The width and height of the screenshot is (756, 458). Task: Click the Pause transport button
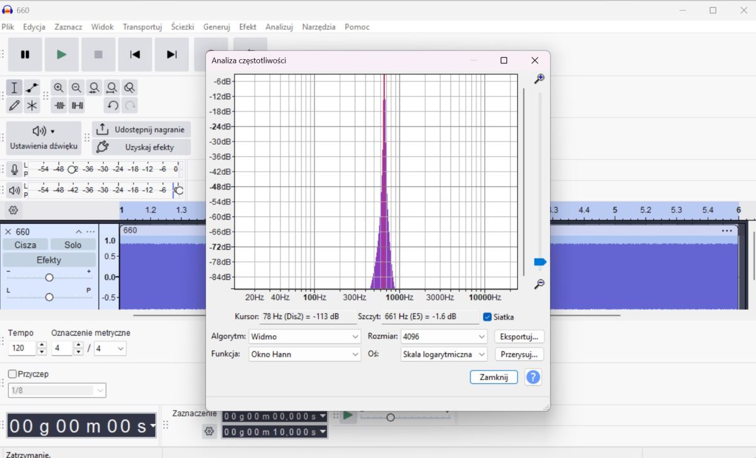pos(25,55)
